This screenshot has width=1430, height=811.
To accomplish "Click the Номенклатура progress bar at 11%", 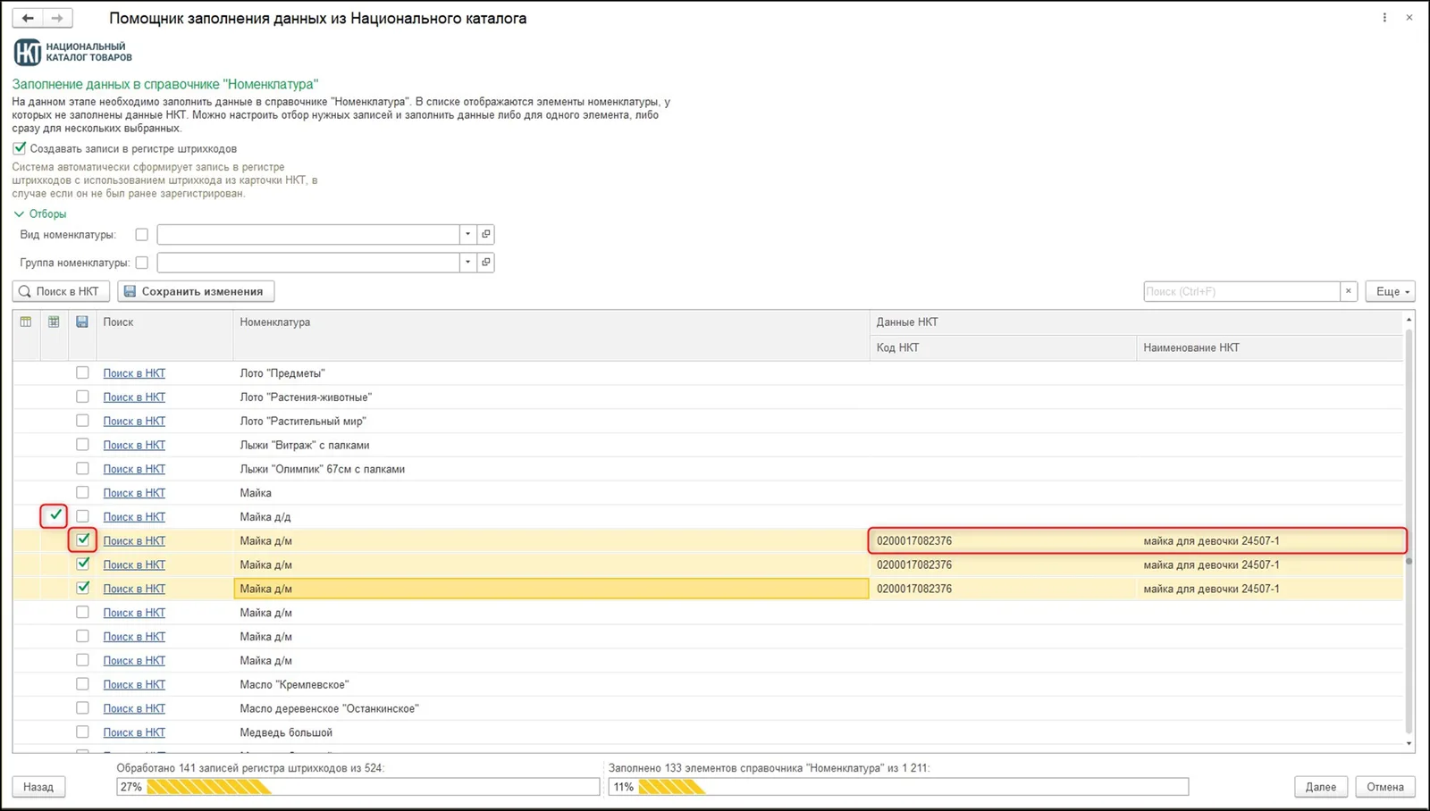I will tap(898, 787).
